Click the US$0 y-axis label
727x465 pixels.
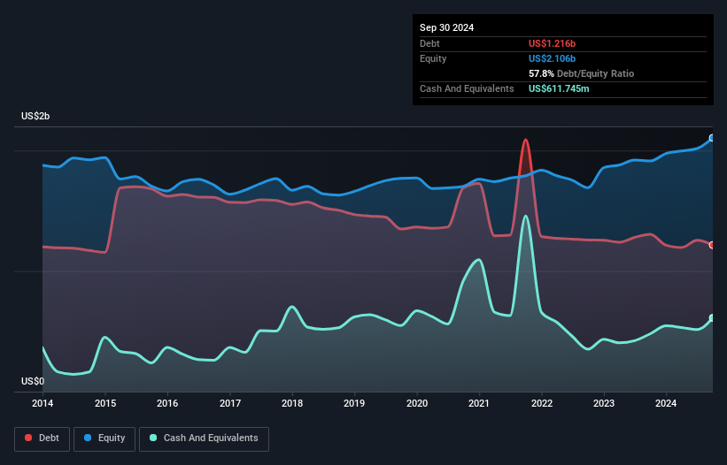click(x=33, y=381)
